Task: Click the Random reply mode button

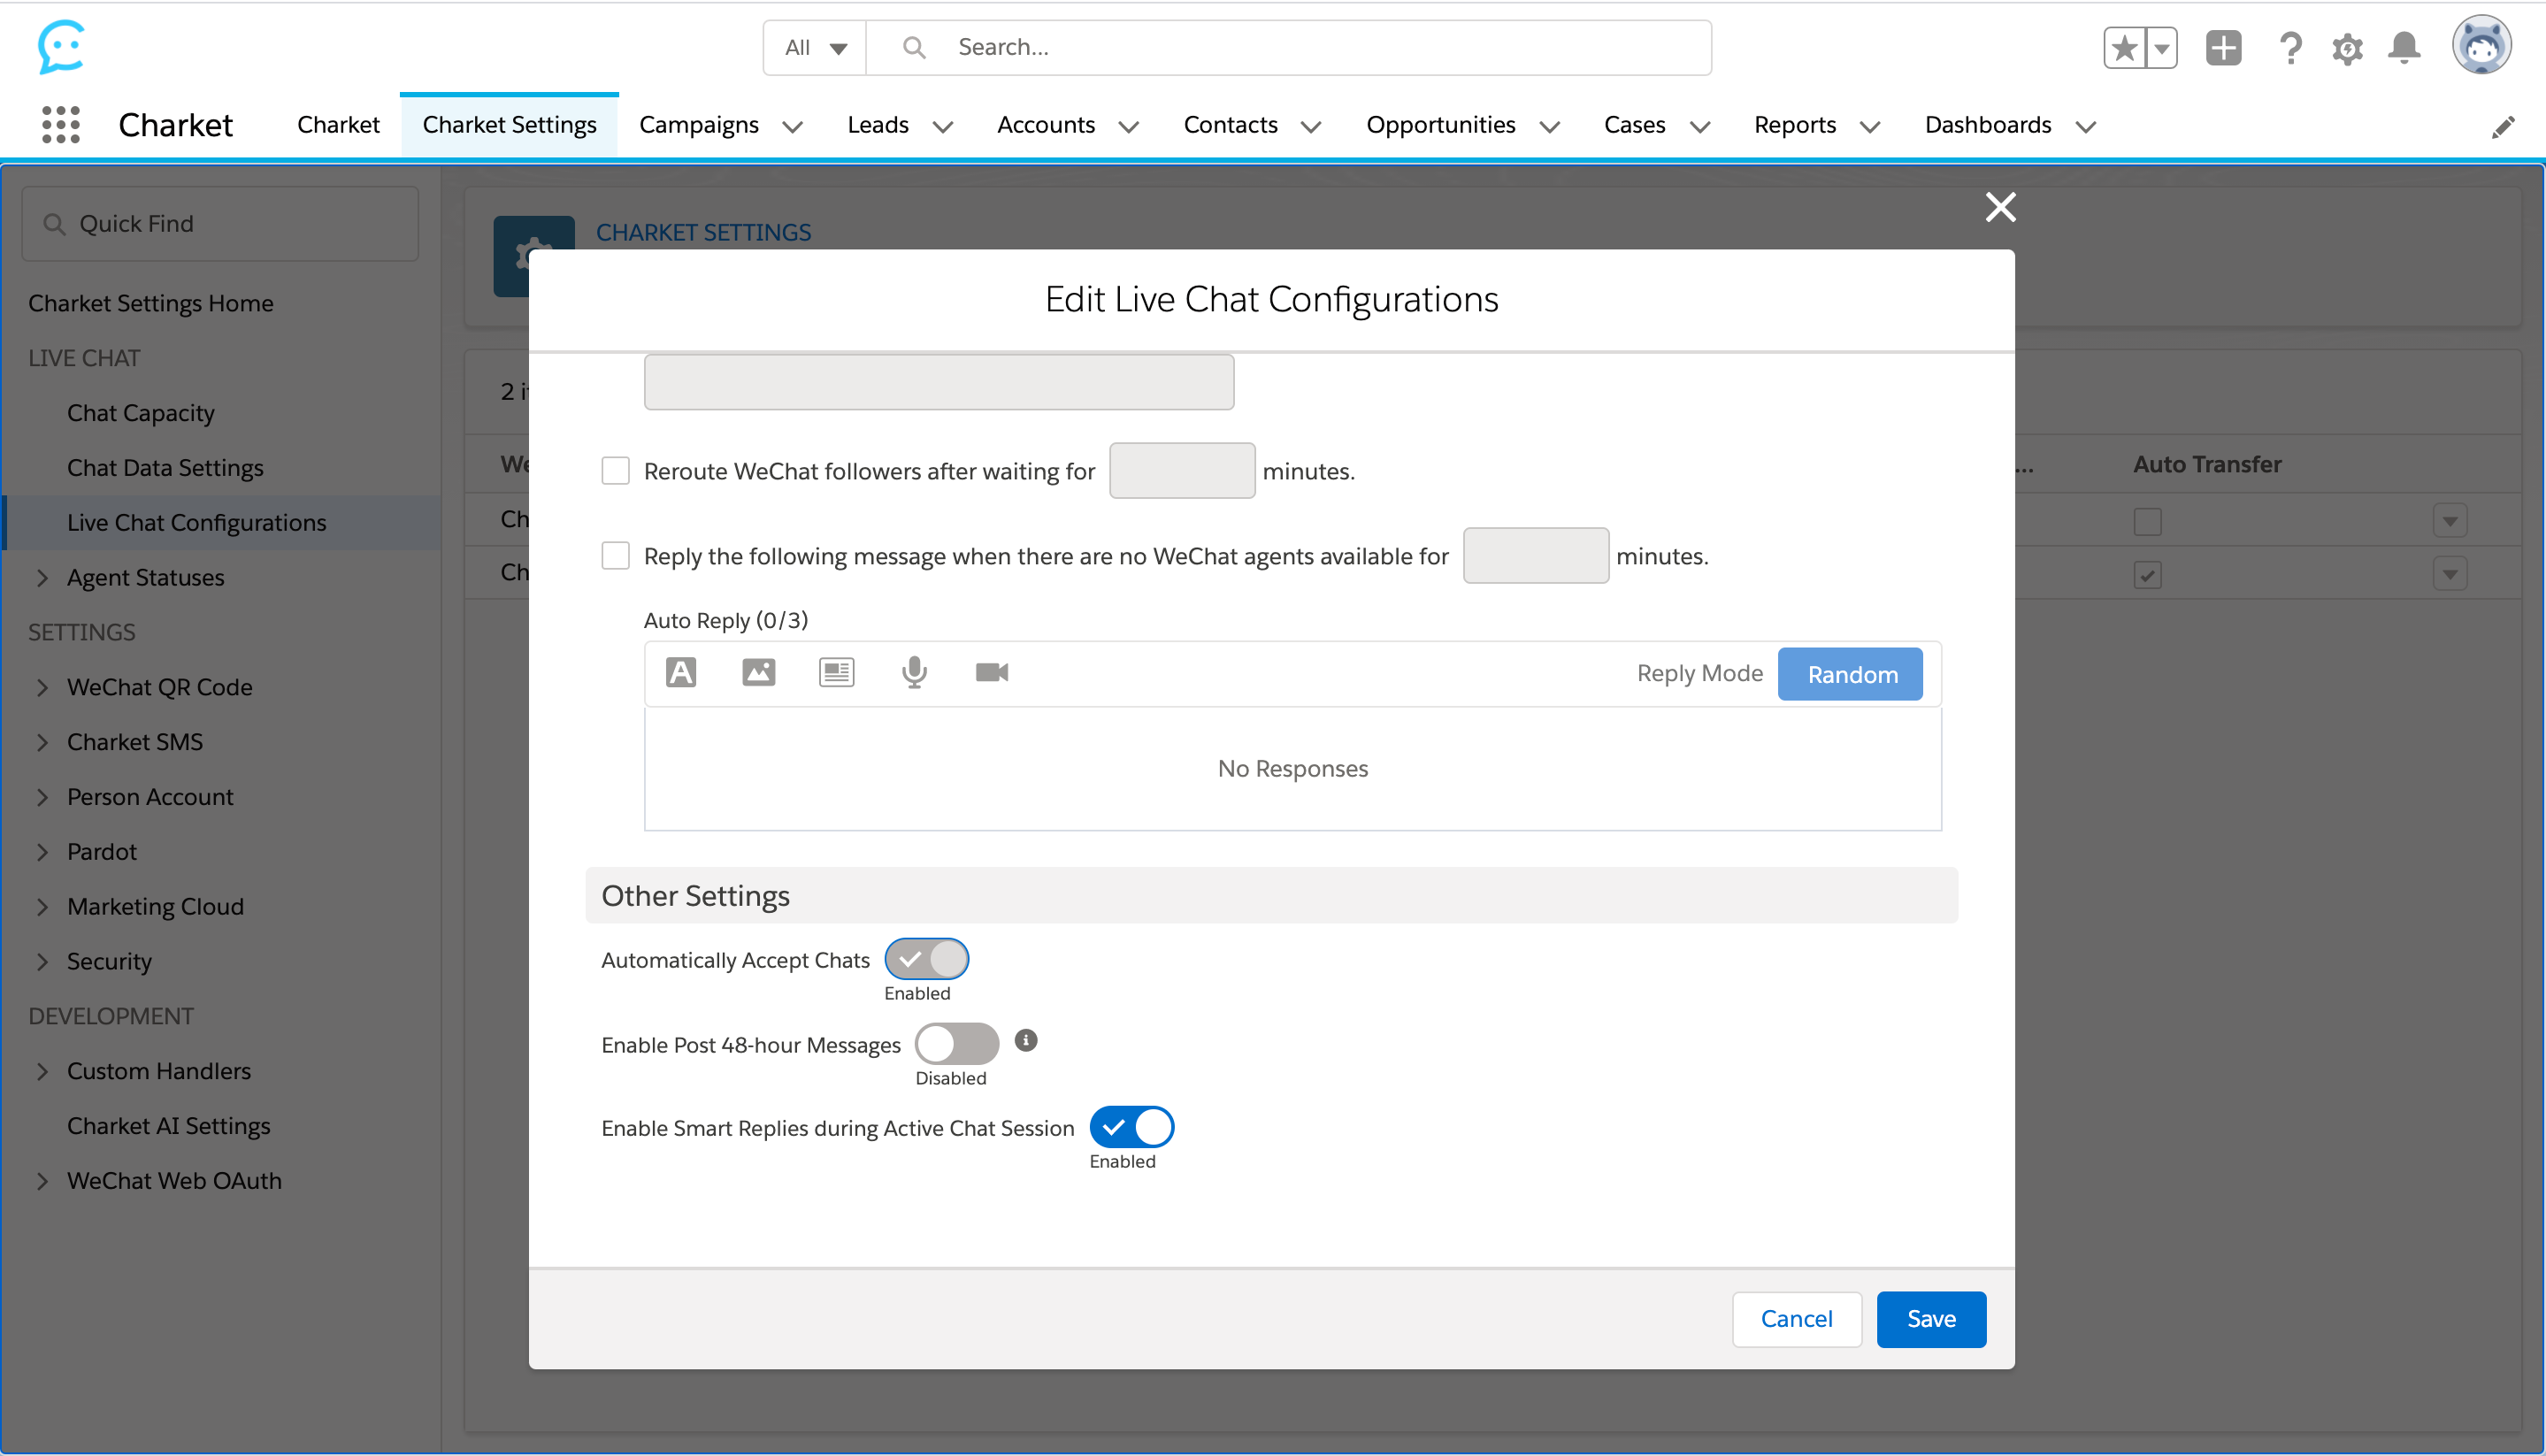Action: point(1850,675)
